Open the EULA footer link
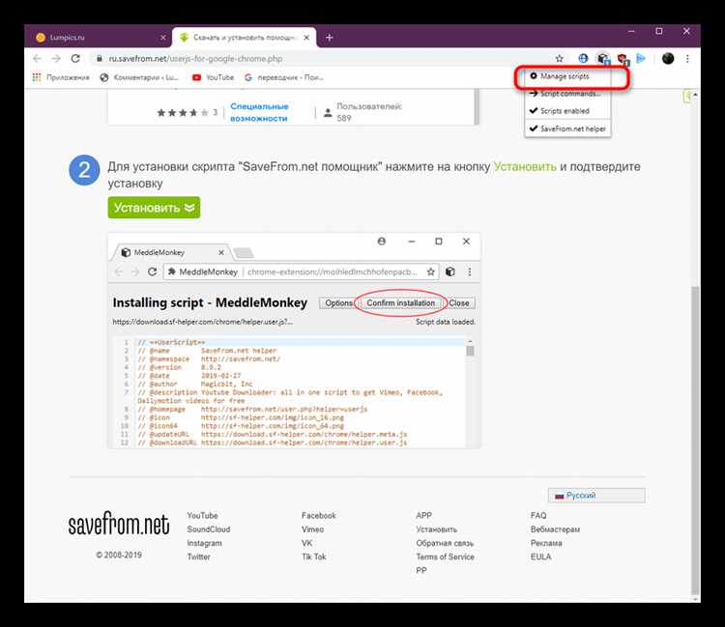725x627 pixels. (x=540, y=556)
